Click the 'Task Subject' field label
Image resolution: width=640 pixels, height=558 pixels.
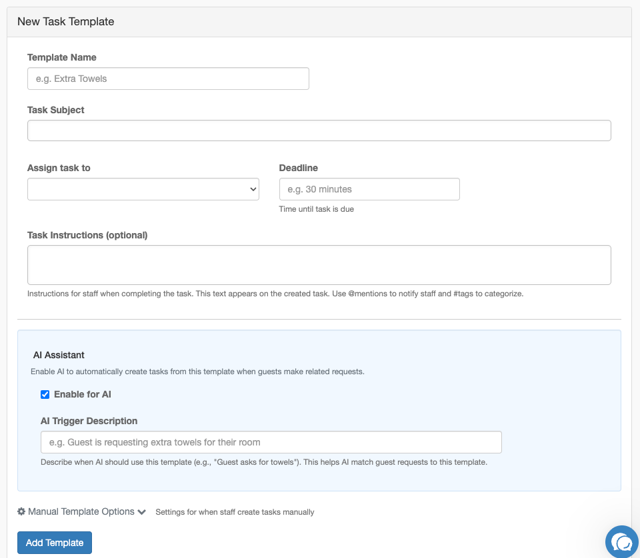pos(55,110)
